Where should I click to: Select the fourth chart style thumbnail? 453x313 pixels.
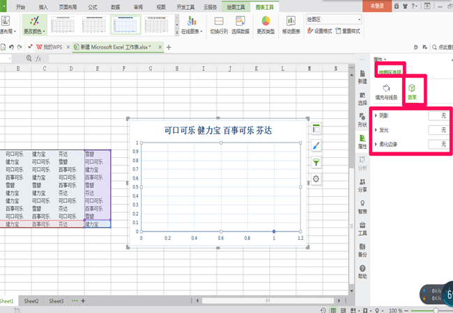[156, 25]
